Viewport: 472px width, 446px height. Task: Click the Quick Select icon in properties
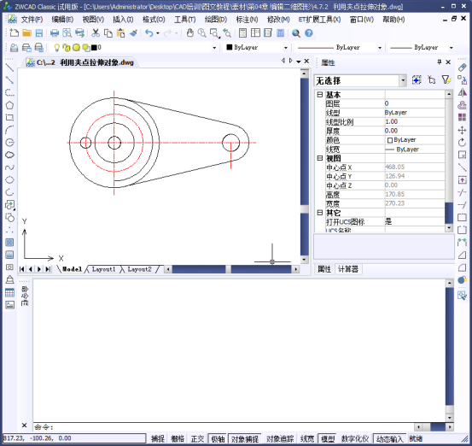point(446,80)
